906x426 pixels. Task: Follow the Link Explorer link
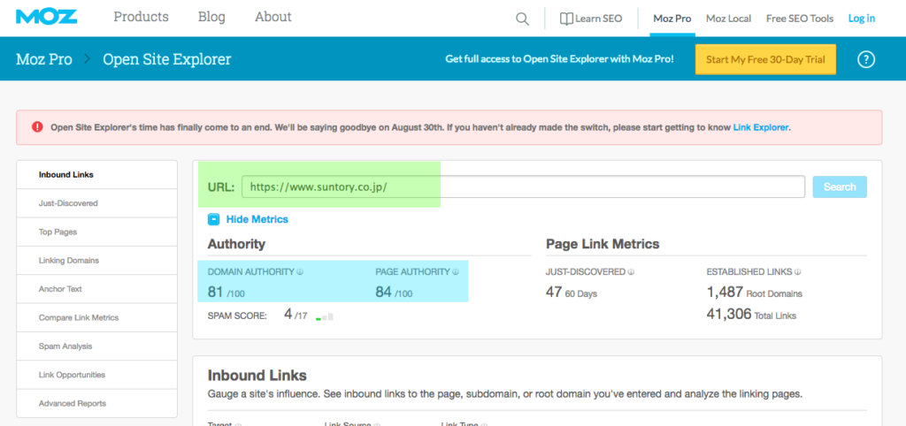761,127
